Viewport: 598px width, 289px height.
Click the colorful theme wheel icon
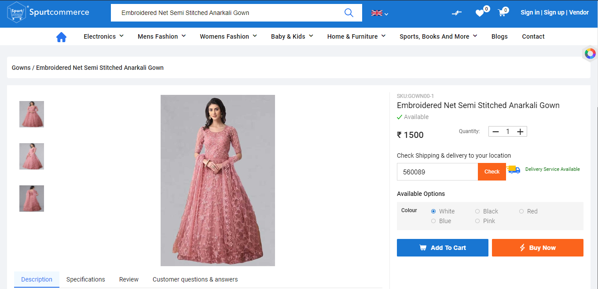point(590,54)
